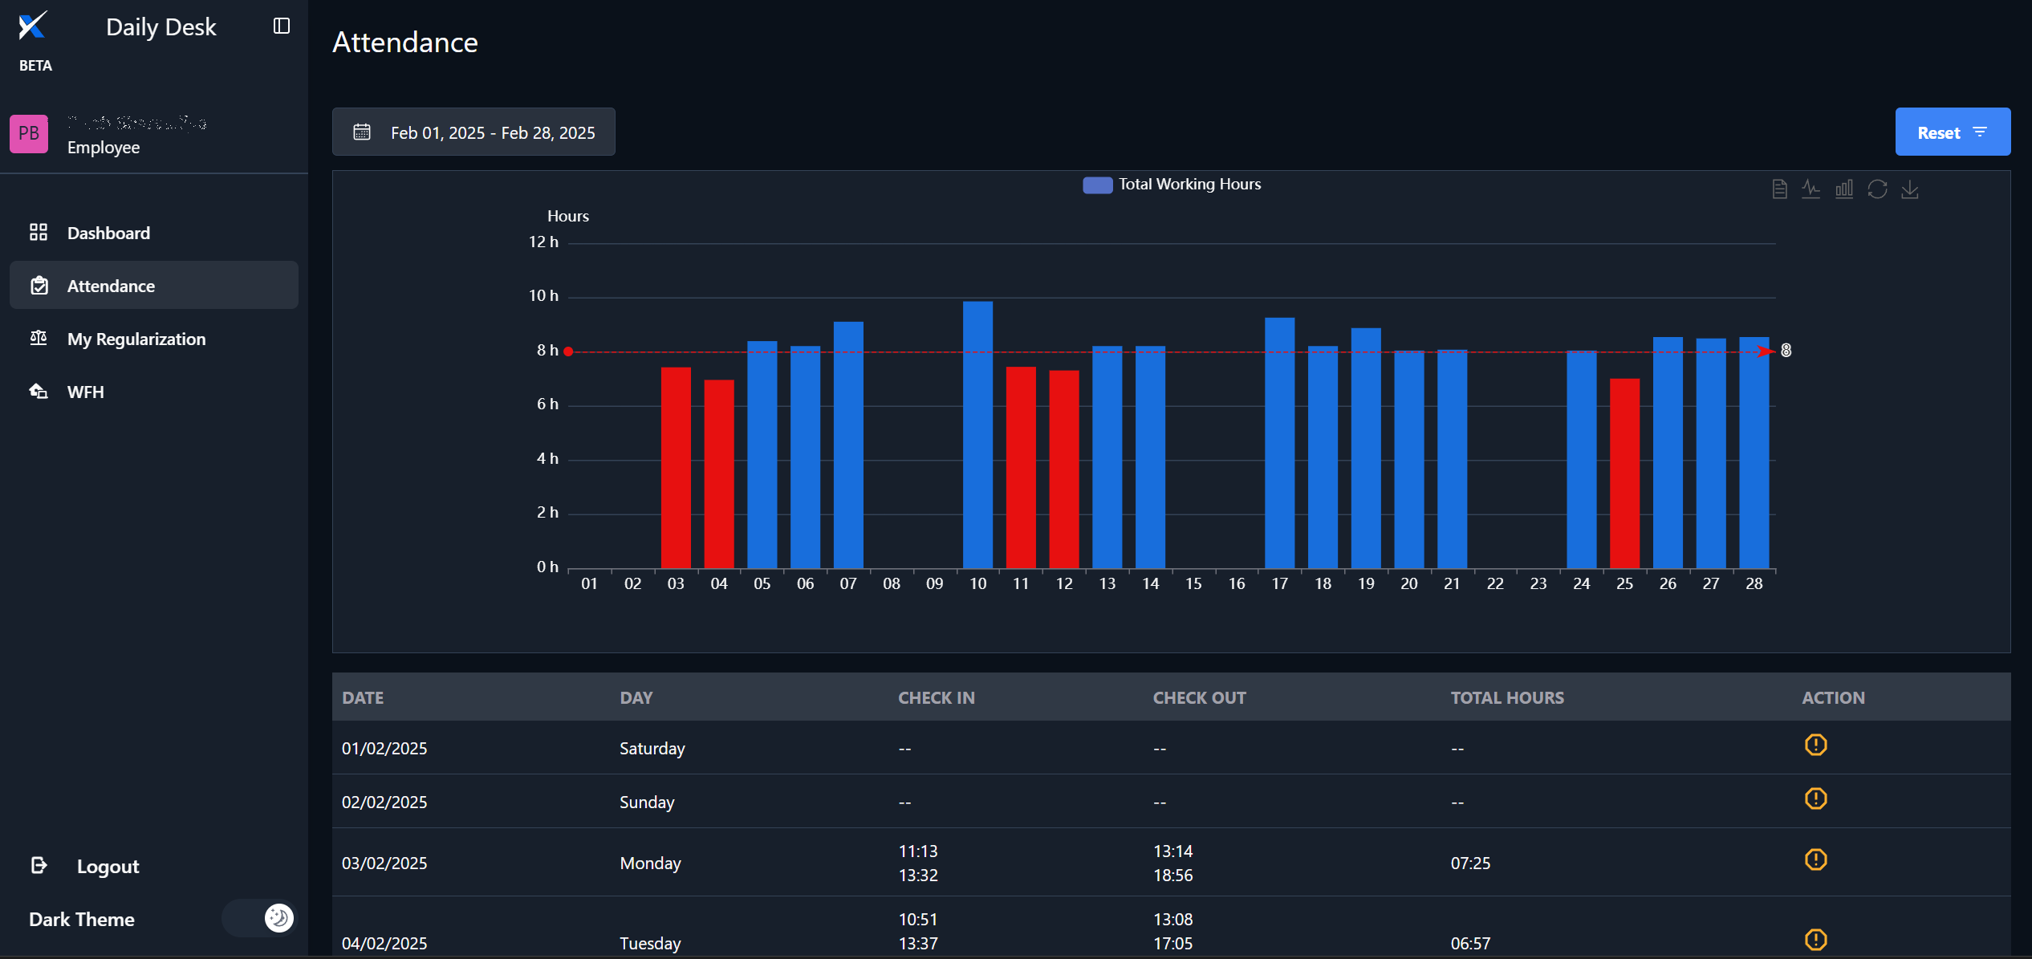Click the Reset filter button

point(1952,132)
